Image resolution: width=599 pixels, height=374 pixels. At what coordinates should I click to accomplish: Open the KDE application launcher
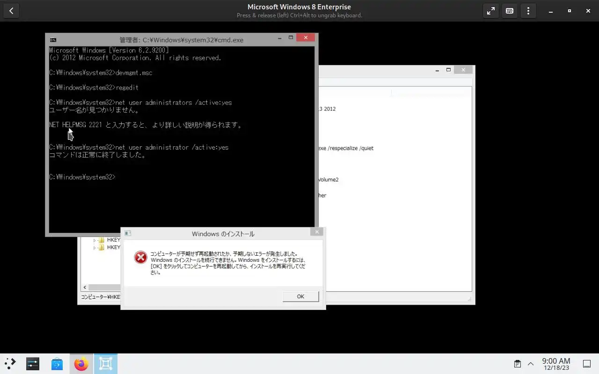tap(10, 363)
